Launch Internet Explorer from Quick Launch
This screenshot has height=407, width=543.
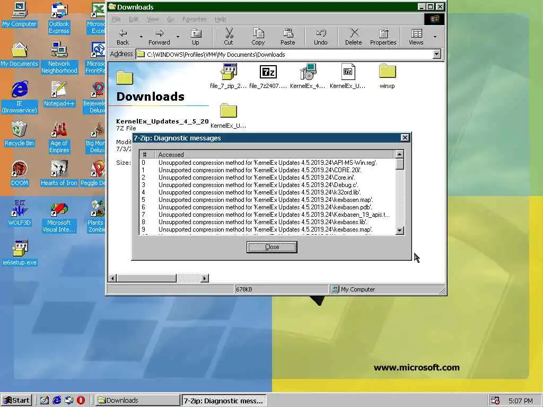[x=56, y=401]
